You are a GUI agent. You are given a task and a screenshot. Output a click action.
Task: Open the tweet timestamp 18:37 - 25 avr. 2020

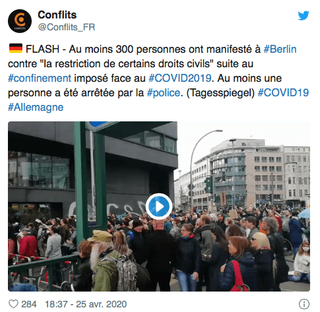point(86,304)
